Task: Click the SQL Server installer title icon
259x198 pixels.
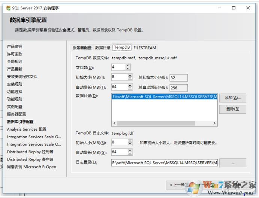Action: [x=8, y=8]
